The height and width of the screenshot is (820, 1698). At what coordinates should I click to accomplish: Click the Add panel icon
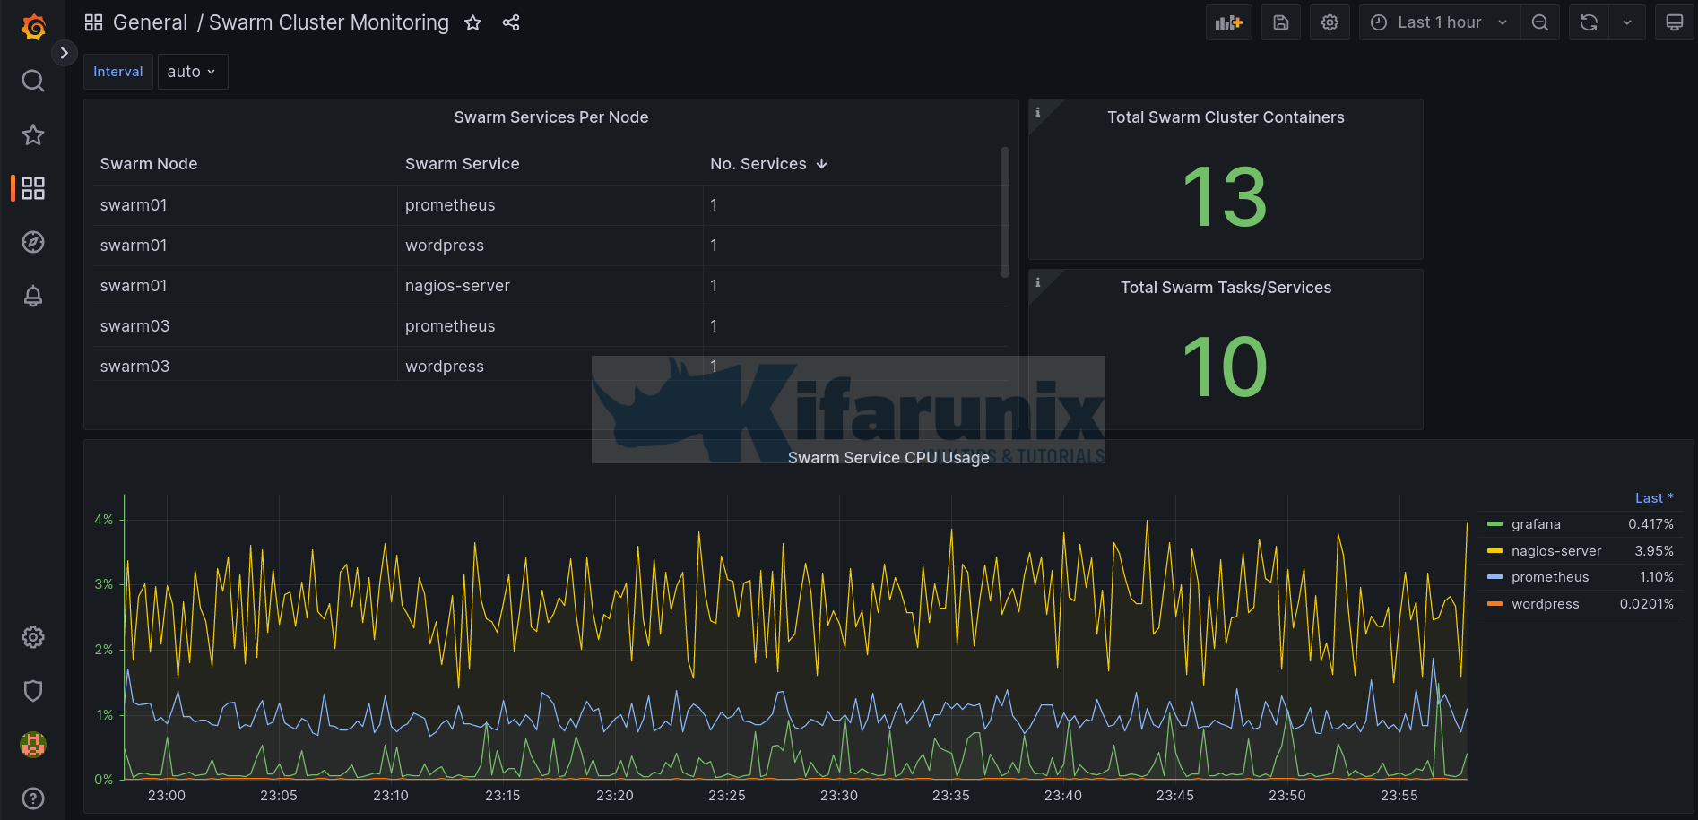(x=1228, y=22)
